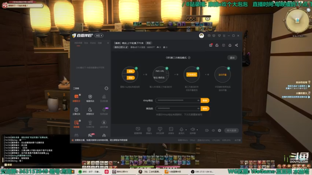
Task: Add the 多媒体 multimedia source
Action: tap(171, 131)
